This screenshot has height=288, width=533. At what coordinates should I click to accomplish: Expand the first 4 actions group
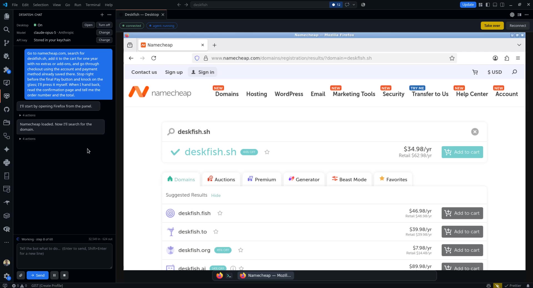(27, 115)
